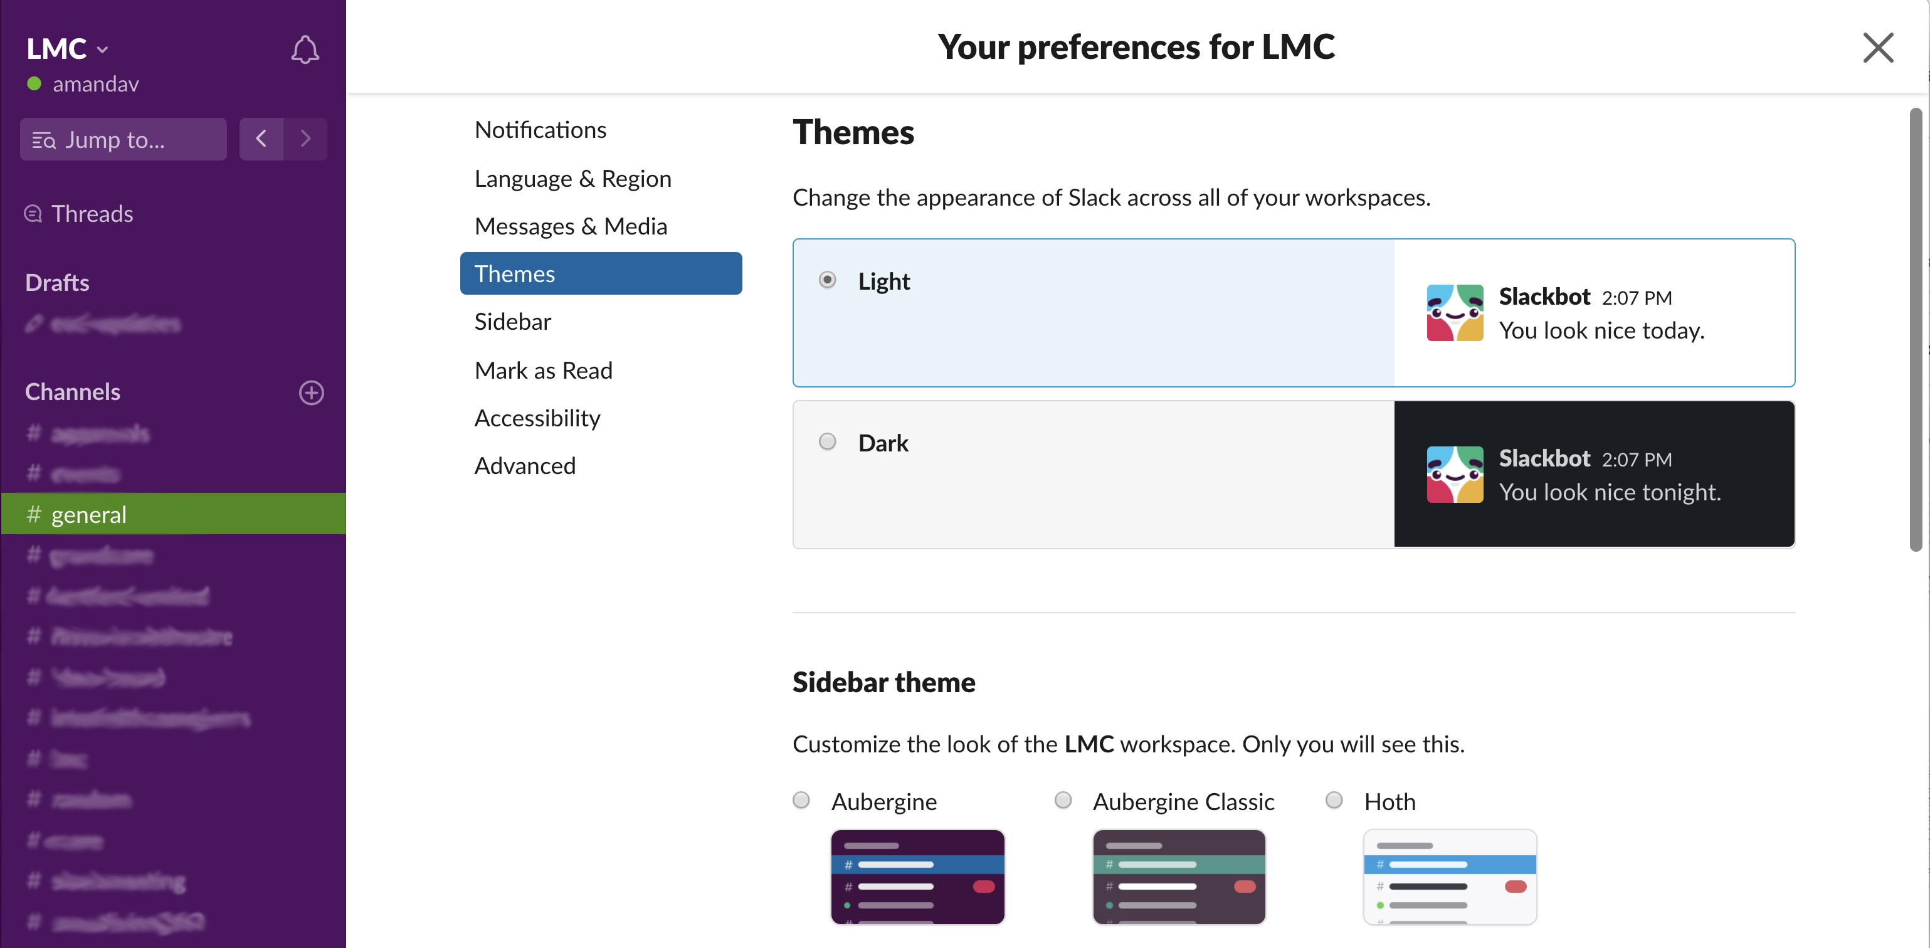This screenshot has width=1930, height=948.
Task: Click the forward navigation arrow icon
Action: click(x=304, y=139)
